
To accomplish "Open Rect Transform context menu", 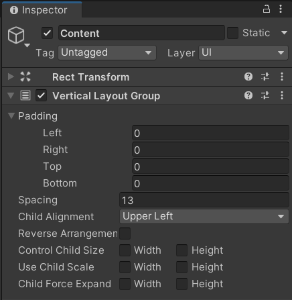I will [x=282, y=77].
